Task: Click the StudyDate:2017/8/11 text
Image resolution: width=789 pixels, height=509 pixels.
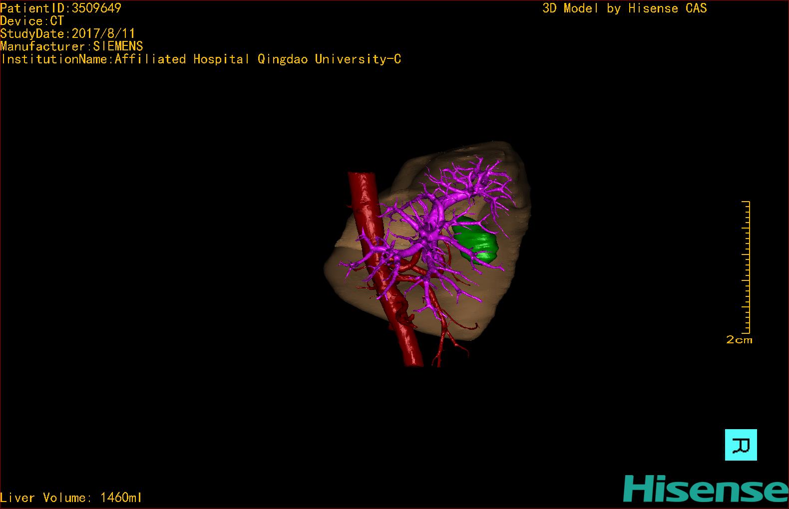Action: pyautogui.click(x=67, y=33)
